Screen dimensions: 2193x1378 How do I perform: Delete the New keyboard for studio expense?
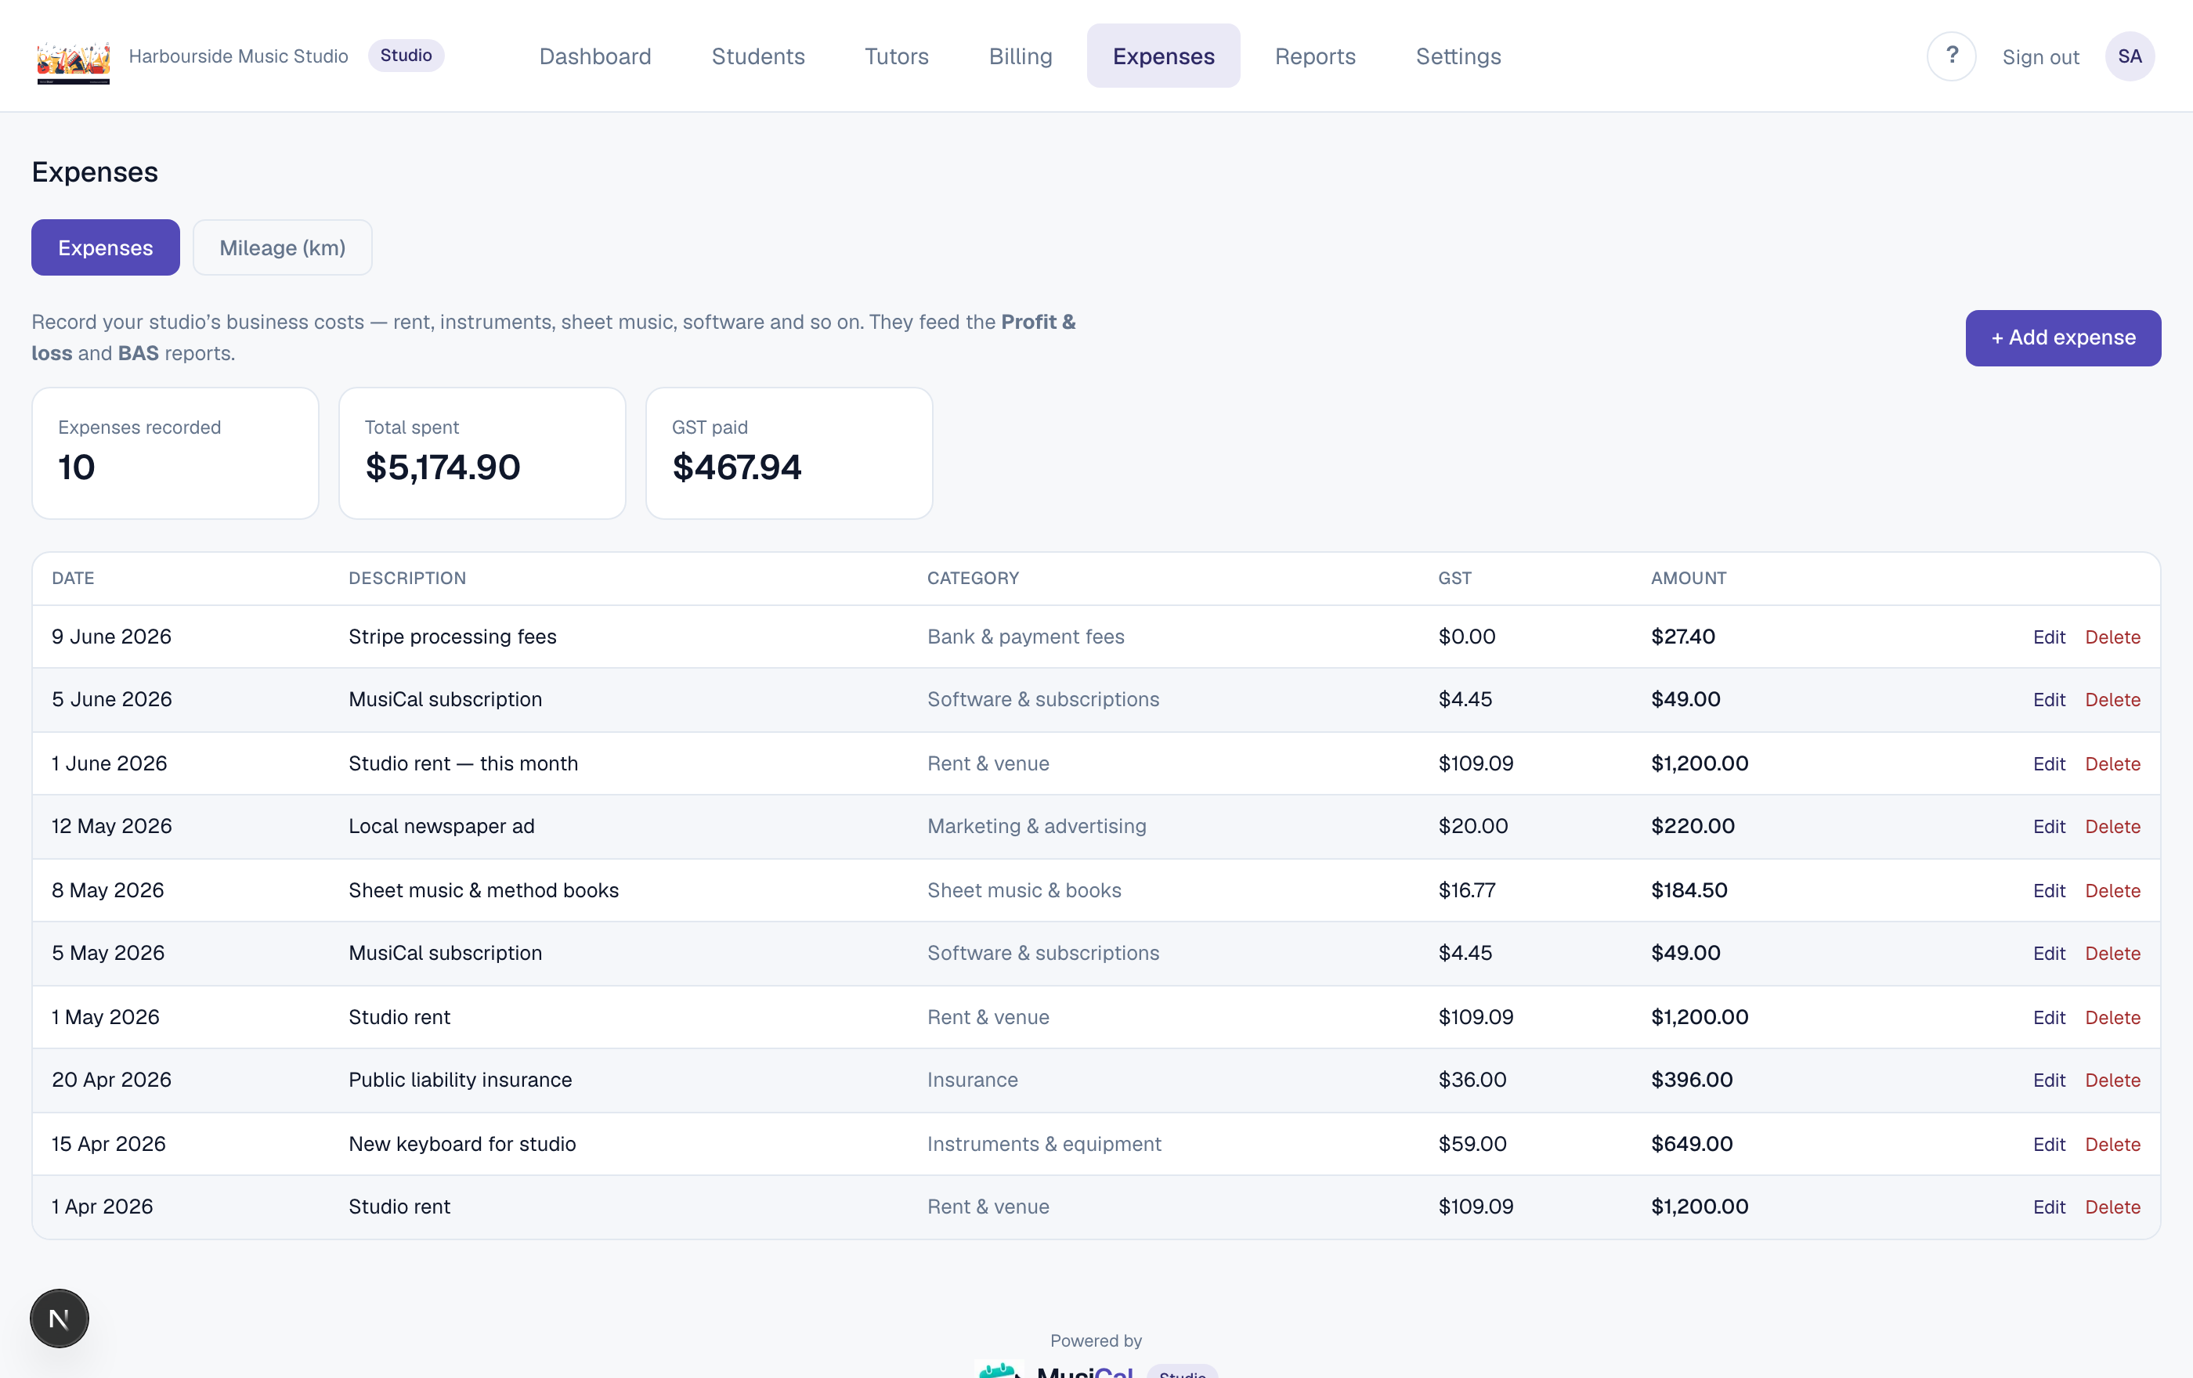point(2113,1144)
